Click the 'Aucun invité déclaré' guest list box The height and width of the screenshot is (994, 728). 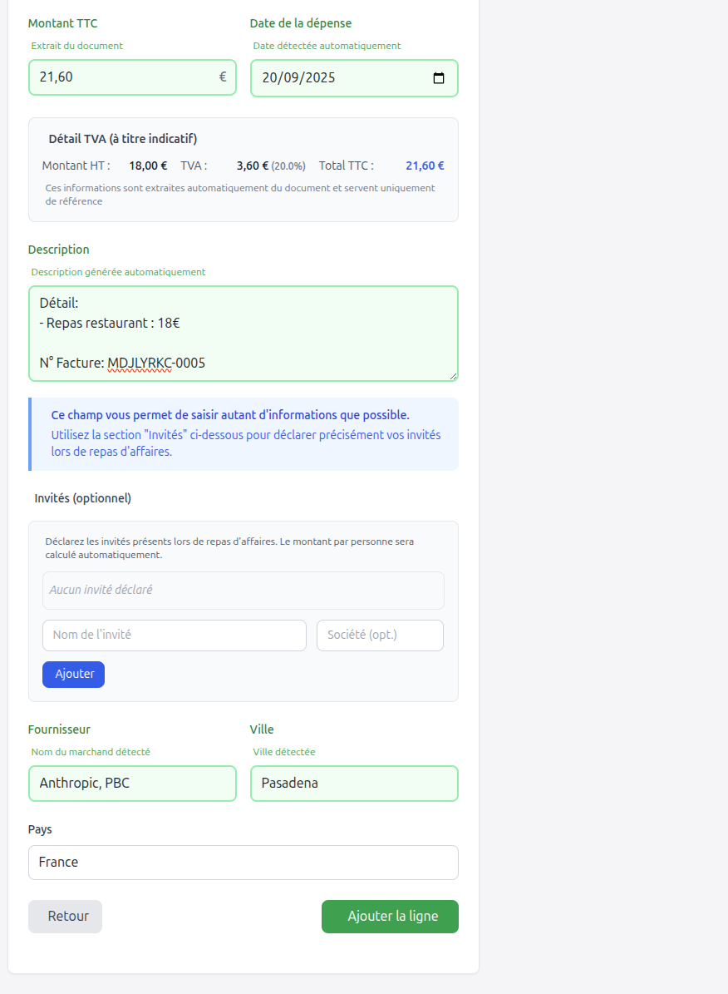point(243,590)
